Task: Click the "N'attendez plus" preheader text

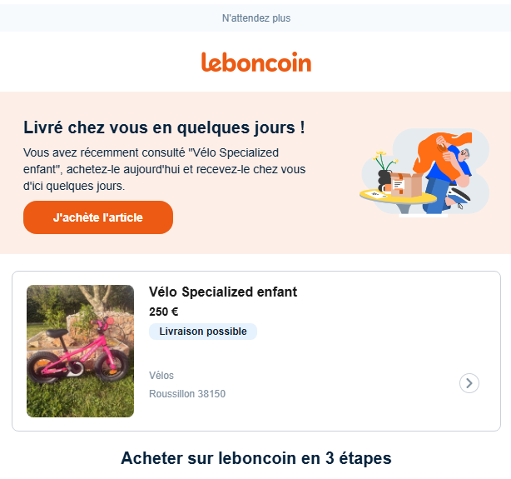Action: [x=256, y=18]
